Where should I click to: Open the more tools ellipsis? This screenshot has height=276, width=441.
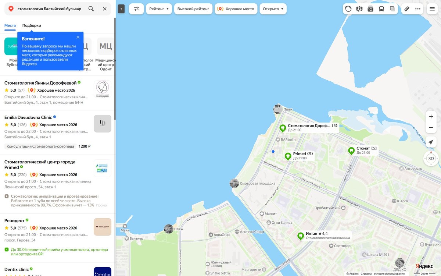[418, 9]
